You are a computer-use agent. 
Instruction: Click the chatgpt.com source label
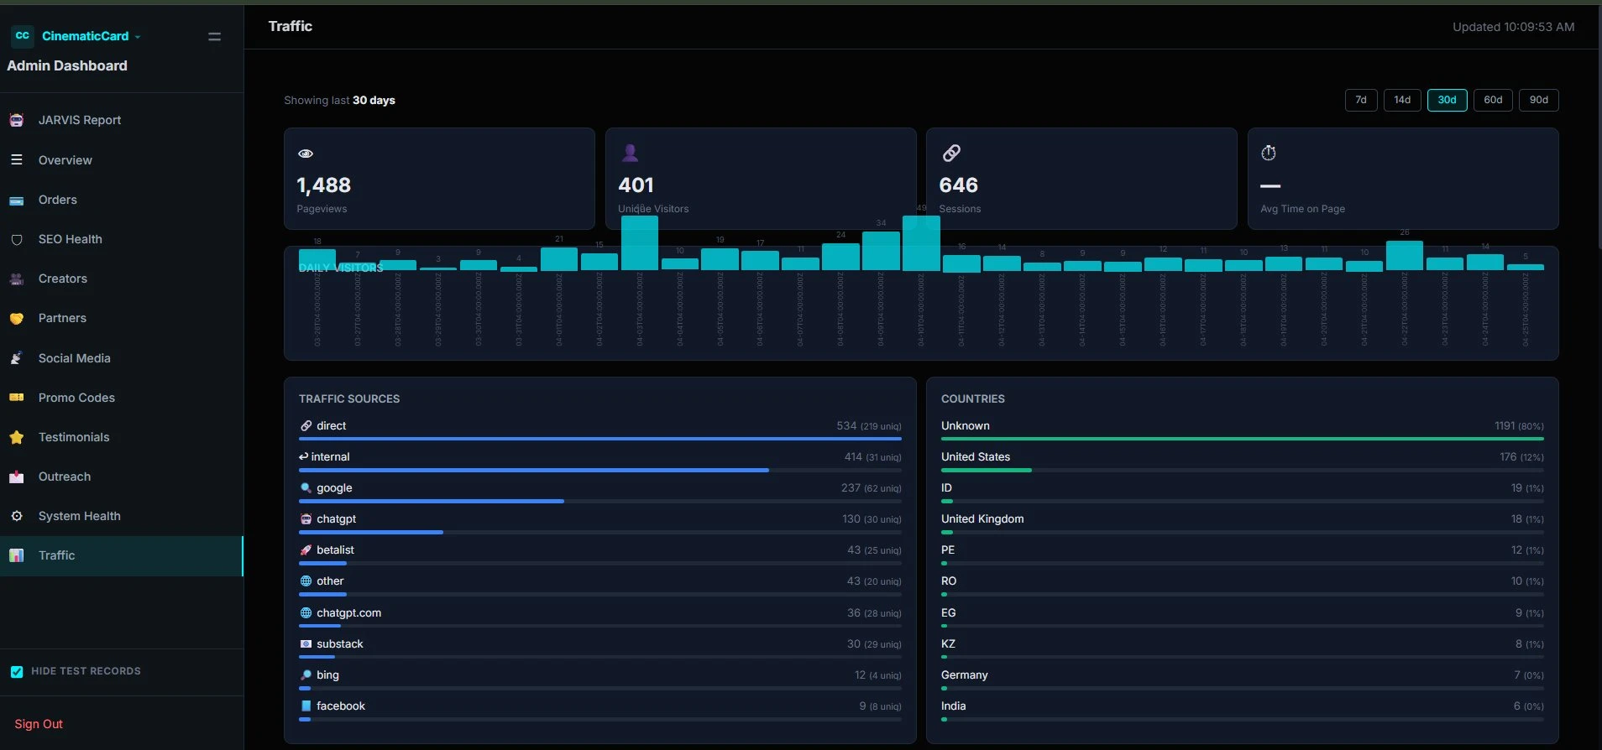click(x=348, y=613)
